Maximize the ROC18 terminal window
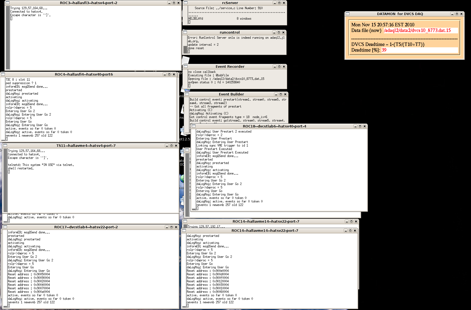The height and width of the screenshot is (310, 471). click(x=360, y=126)
